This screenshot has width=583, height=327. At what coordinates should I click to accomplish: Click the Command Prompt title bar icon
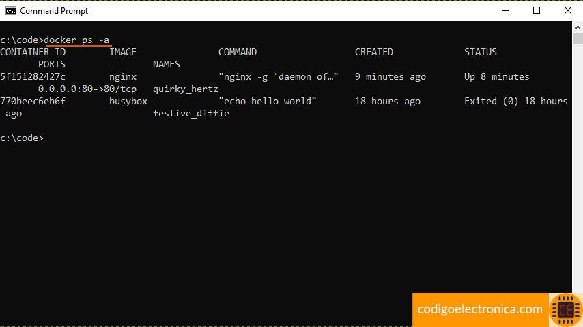pos(10,11)
